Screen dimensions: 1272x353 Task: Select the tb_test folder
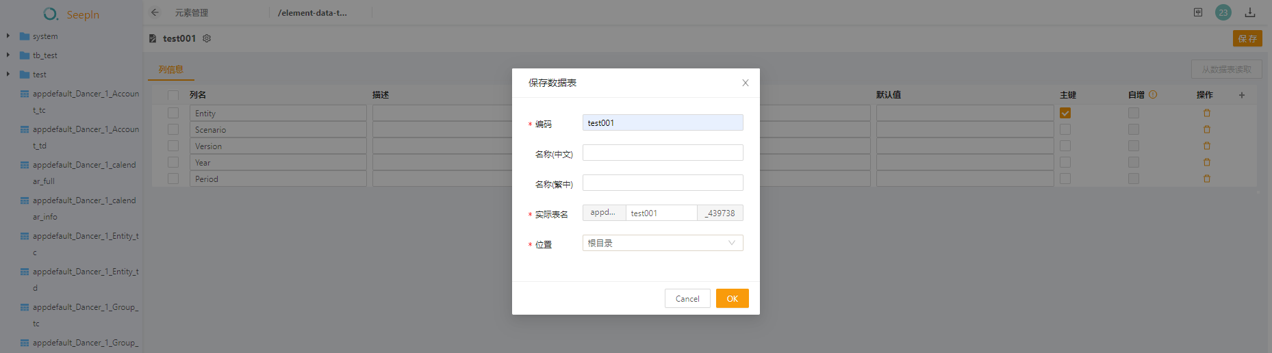(x=45, y=55)
